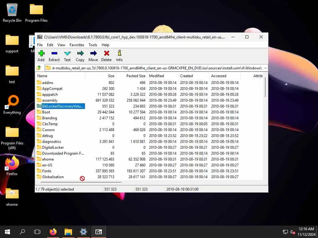This screenshot has height=238, width=318.
Task: Open the Tools menu
Action: click(93, 45)
